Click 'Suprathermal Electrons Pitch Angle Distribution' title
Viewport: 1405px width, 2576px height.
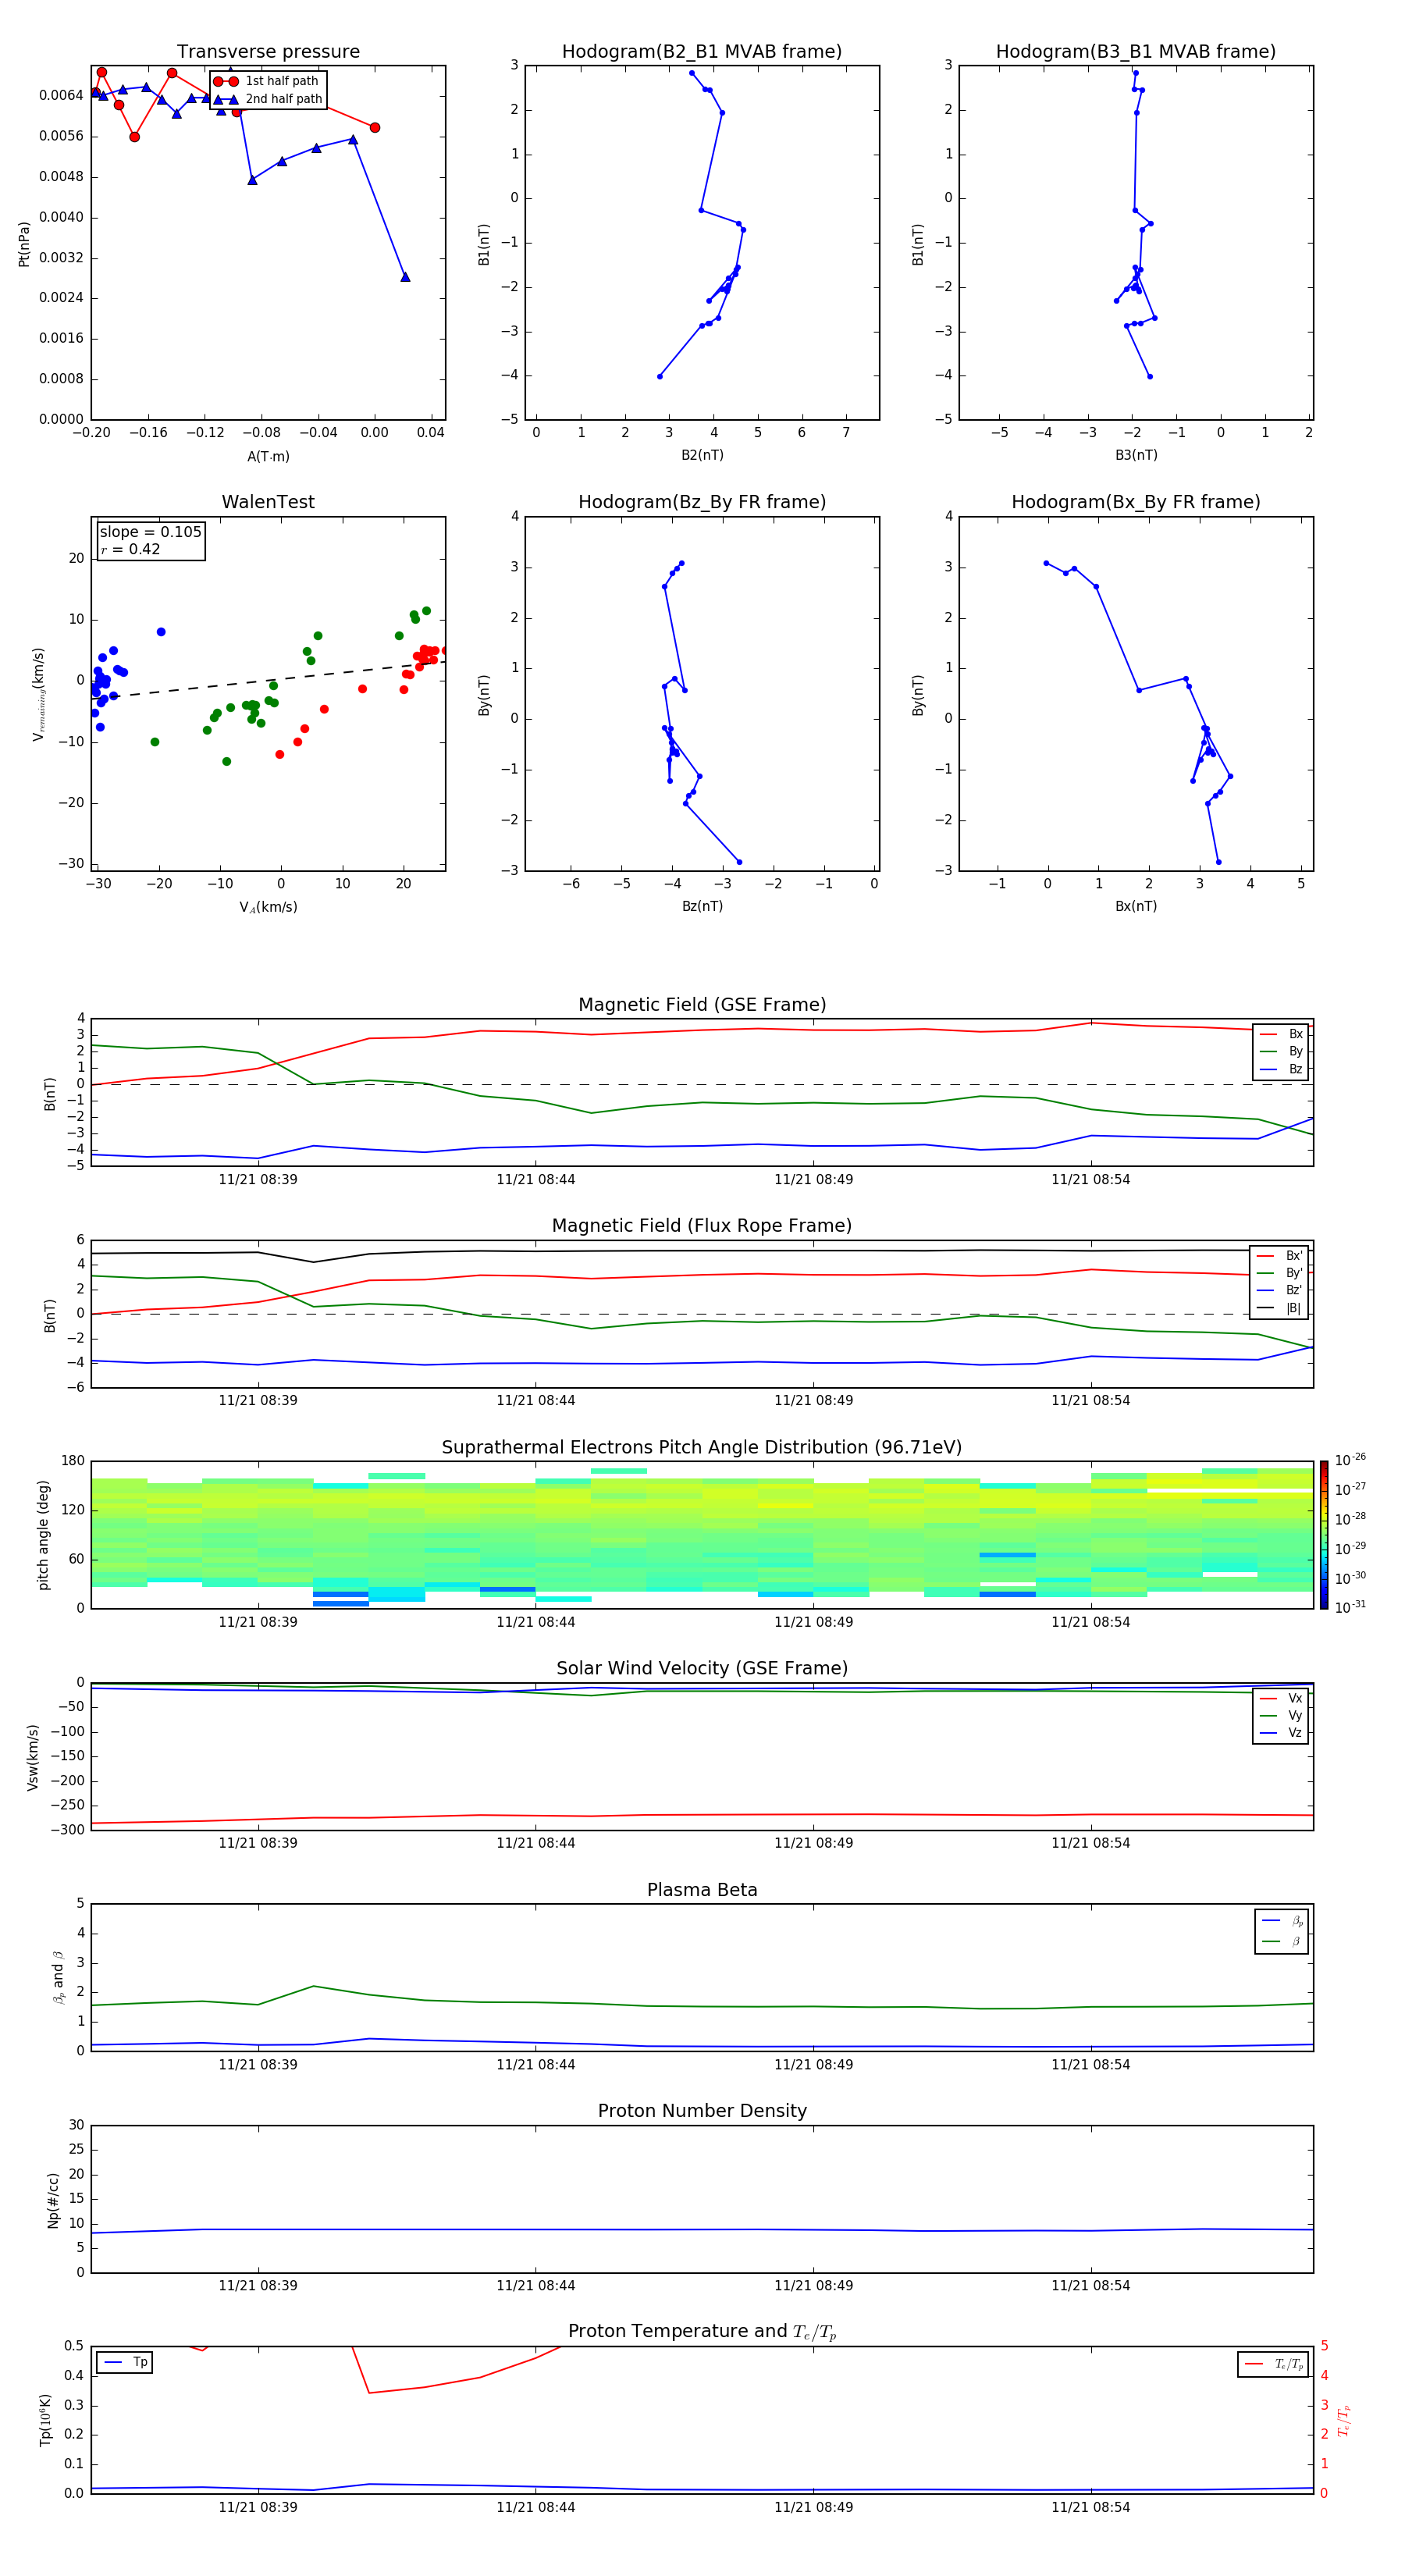[x=702, y=1448]
